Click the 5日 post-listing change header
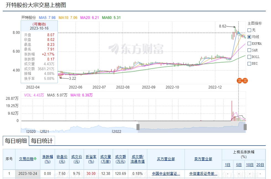 coord(239,165)
